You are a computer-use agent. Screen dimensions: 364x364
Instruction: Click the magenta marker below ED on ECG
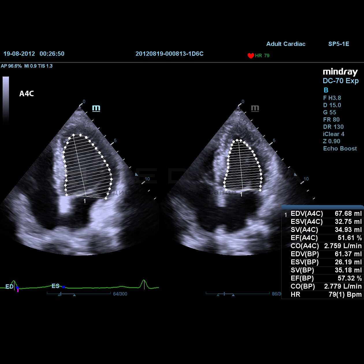pos(18,290)
